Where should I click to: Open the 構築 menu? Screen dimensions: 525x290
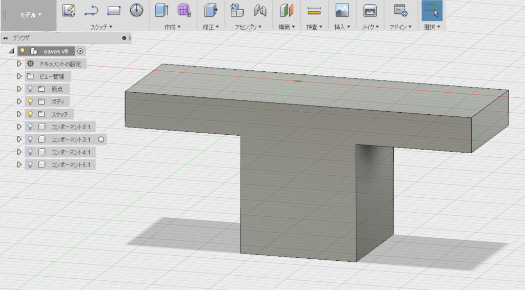287,27
